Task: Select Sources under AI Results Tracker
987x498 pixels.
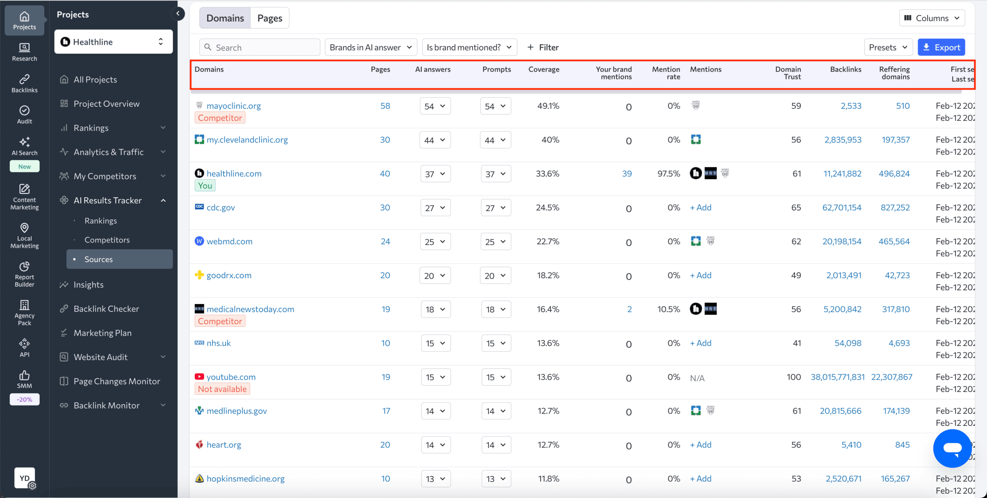Action: pyautogui.click(x=98, y=259)
